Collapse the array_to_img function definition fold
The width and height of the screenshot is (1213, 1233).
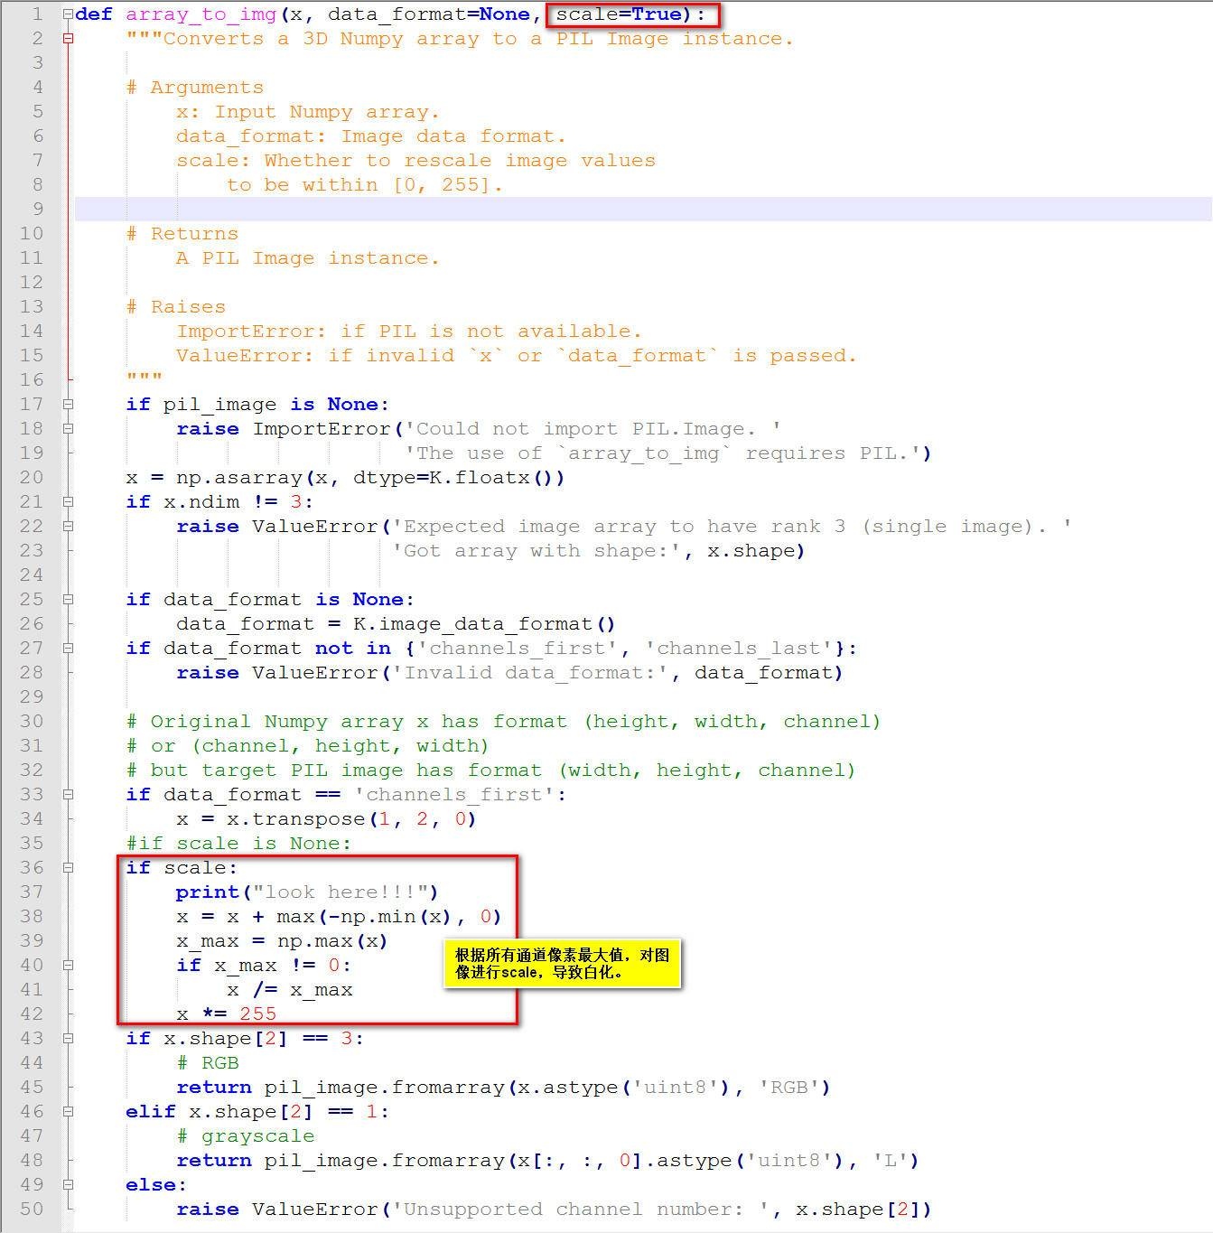tap(68, 14)
